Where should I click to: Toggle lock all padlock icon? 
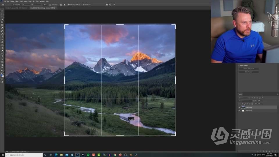252,104
